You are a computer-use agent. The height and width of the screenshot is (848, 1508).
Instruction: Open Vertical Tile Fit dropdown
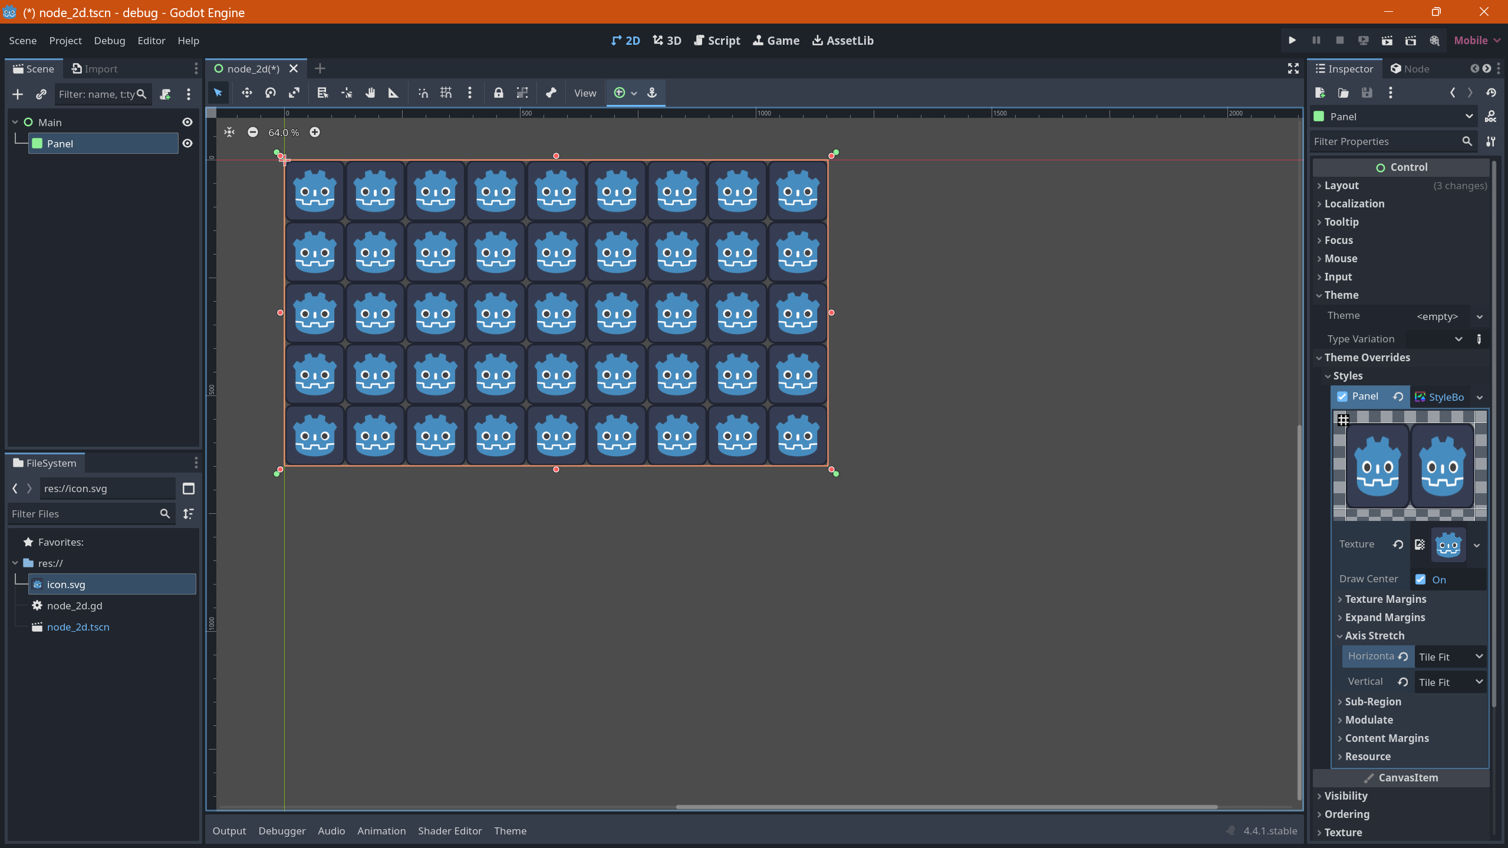click(x=1450, y=682)
